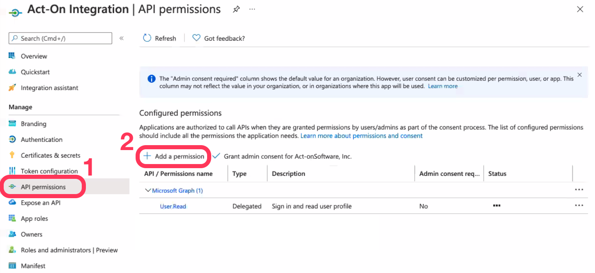The image size is (595, 273).
Task: Sort by API / Permissions name column
Action: (x=178, y=174)
